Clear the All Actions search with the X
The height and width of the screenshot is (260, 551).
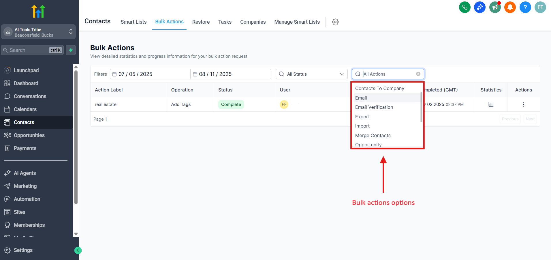pyautogui.click(x=418, y=74)
